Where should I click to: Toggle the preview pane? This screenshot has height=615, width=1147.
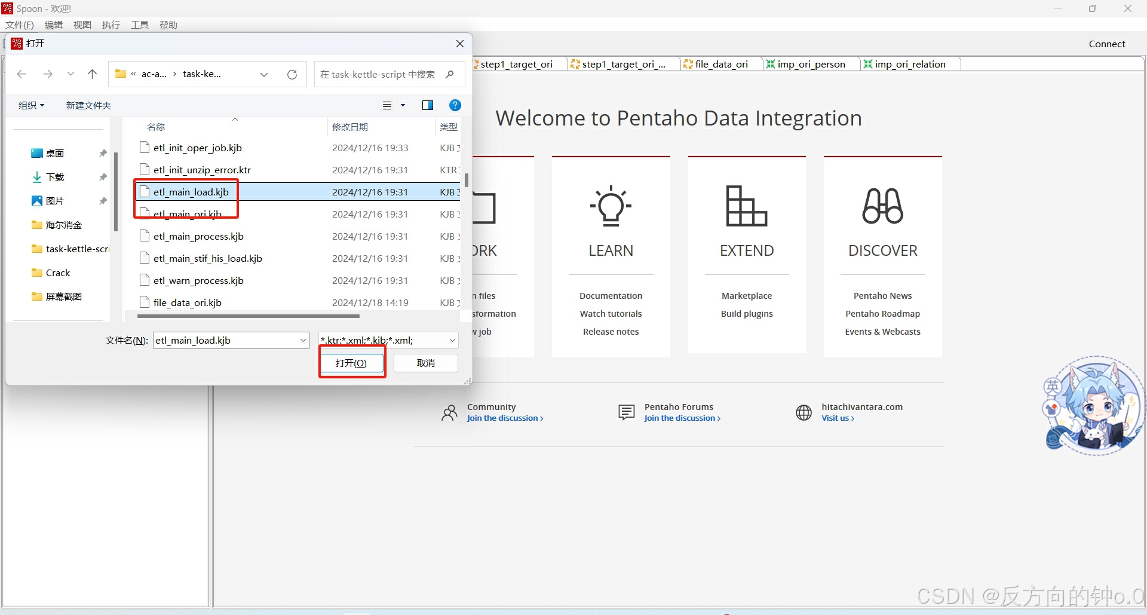[x=428, y=105]
